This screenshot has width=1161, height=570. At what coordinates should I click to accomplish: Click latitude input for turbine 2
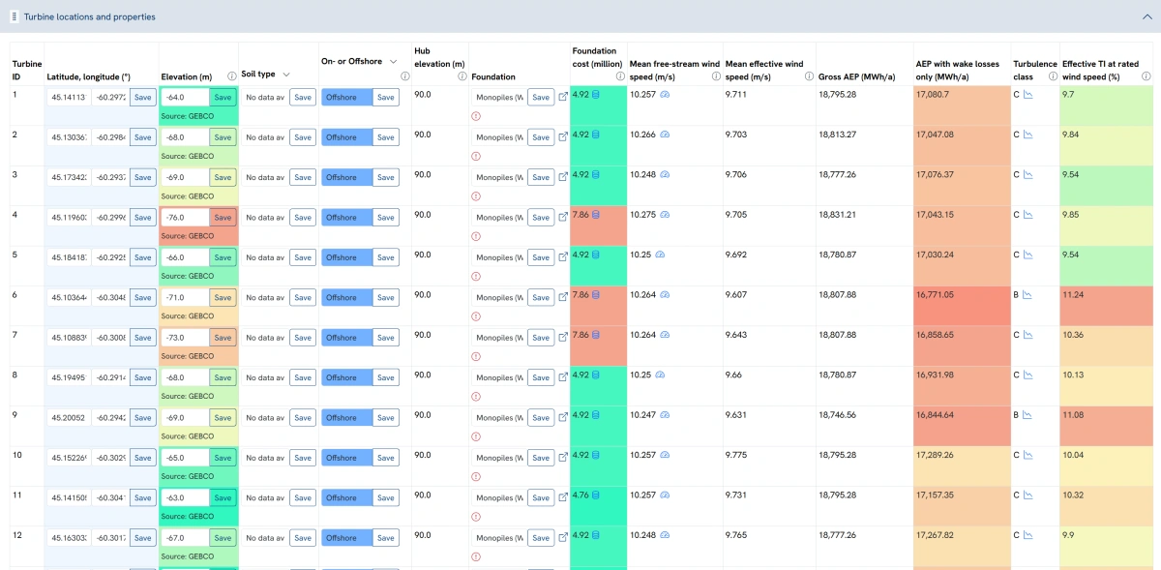pyautogui.click(x=69, y=137)
